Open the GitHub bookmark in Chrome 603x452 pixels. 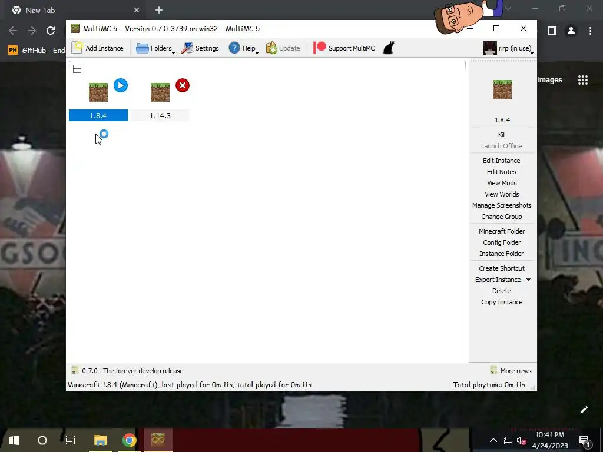click(36, 50)
